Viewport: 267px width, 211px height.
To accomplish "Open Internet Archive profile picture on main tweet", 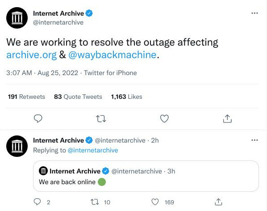I will click(x=17, y=18).
